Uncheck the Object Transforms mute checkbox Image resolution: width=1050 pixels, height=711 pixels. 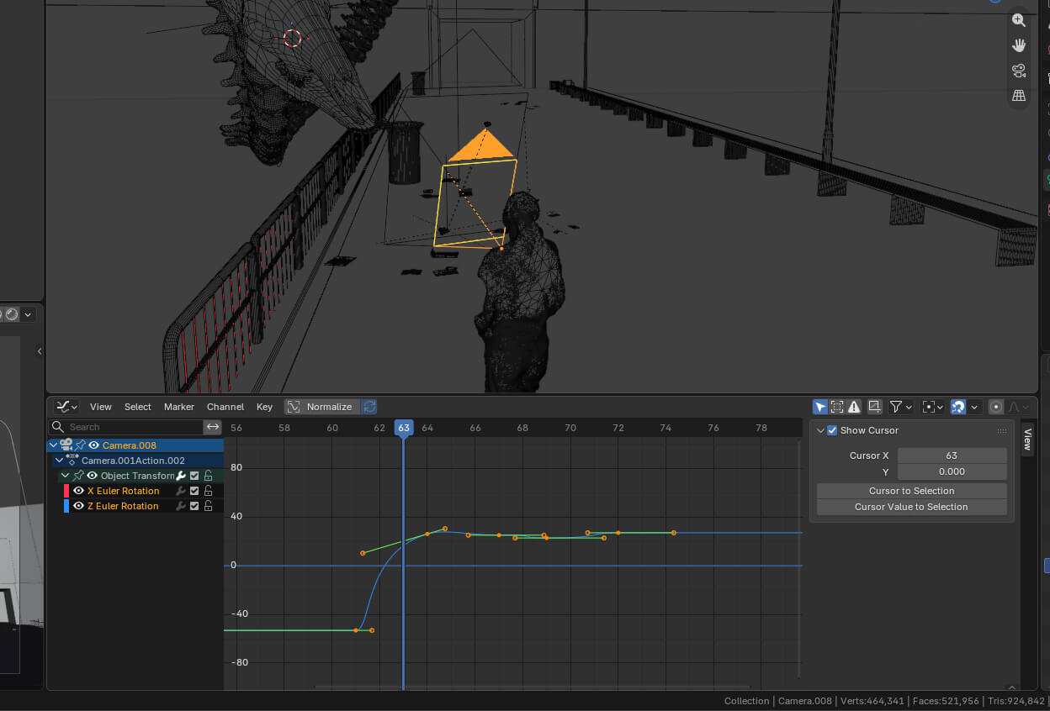(194, 476)
